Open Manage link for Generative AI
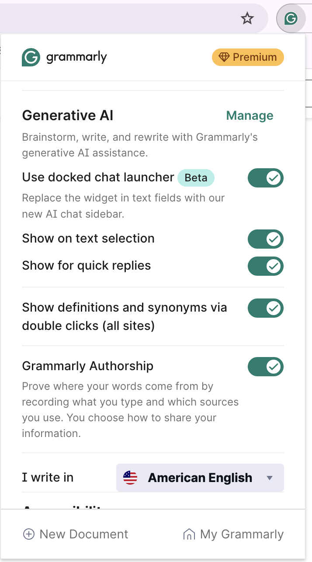 pyautogui.click(x=250, y=116)
